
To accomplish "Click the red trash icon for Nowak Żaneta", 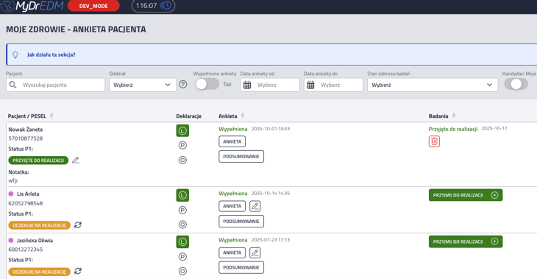I will [434, 141].
